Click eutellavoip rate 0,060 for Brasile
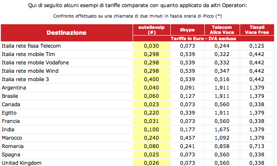Image resolution: width=277 pixels, height=166 pixels. click(152, 96)
